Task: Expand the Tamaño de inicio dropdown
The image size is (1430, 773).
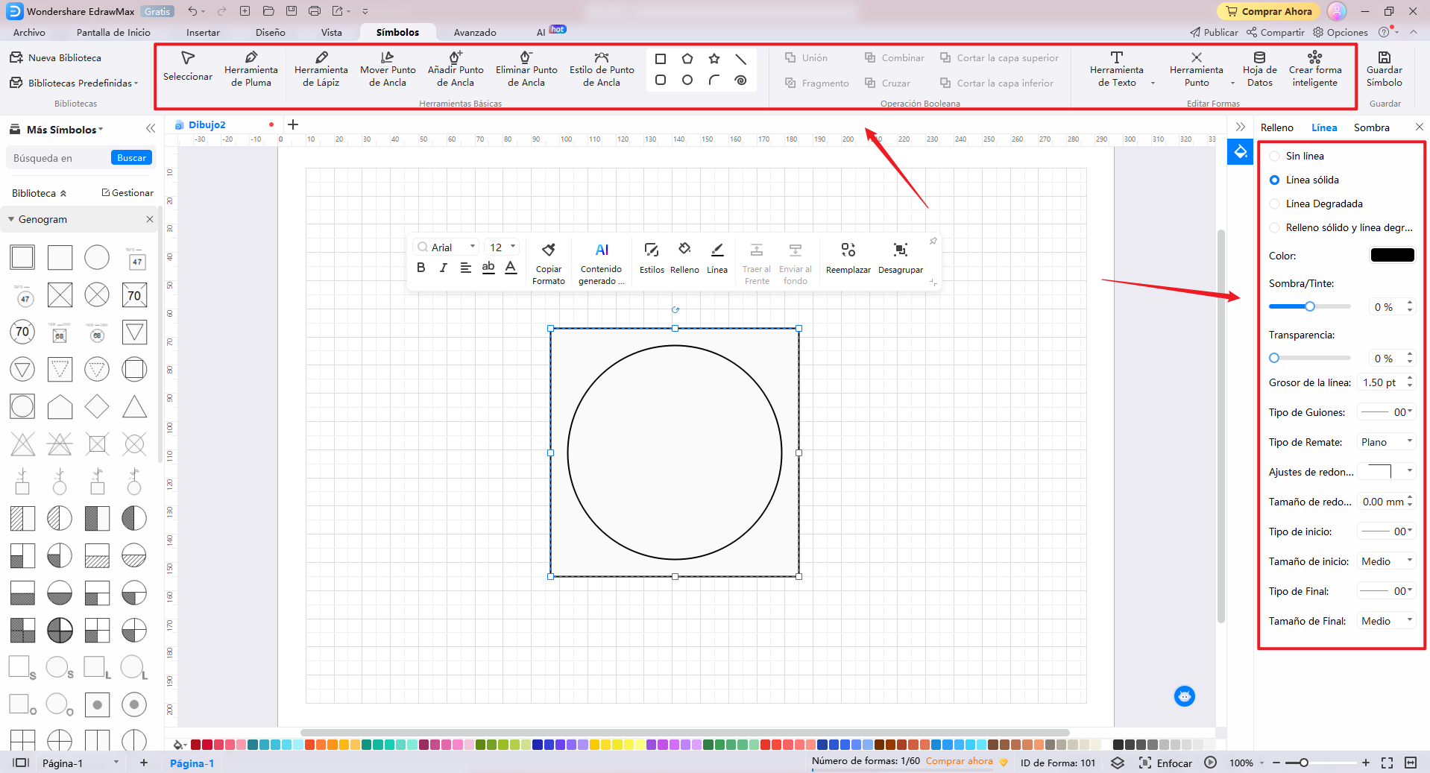Action: (x=1385, y=561)
